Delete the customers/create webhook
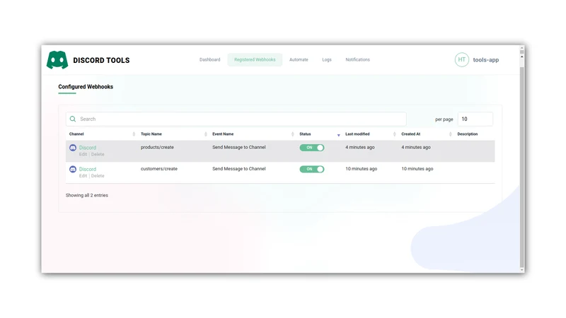 pos(98,176)
